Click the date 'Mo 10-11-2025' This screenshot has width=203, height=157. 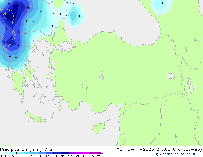[135, 149]
